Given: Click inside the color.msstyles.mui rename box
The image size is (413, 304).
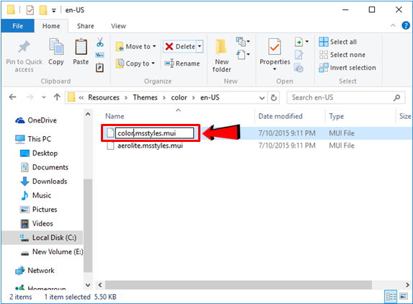Looking at the screenshot, I should coord(155,133).
